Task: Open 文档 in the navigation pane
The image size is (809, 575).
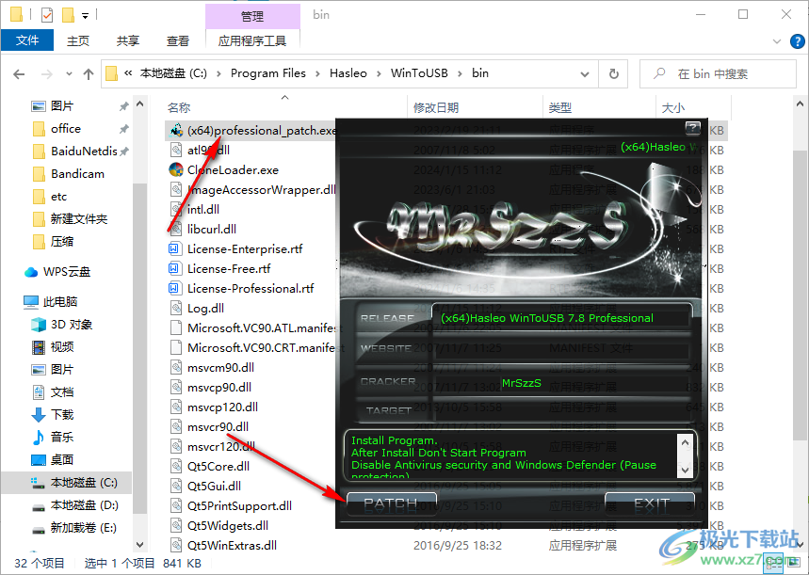Action: [62, 391]
